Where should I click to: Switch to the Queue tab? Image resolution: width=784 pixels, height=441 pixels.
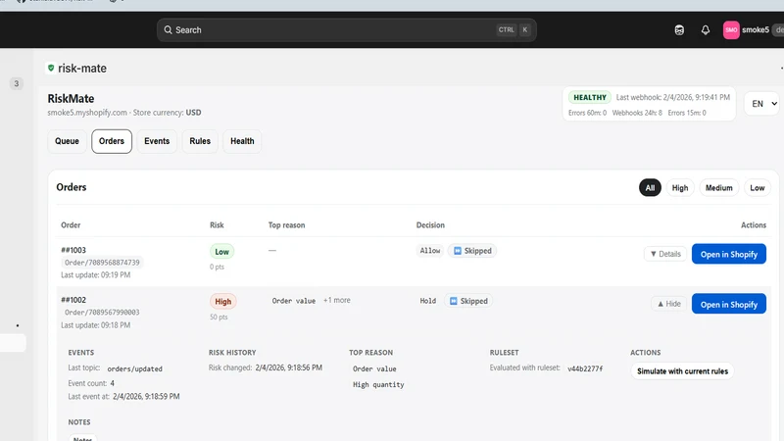click(67, 141)
